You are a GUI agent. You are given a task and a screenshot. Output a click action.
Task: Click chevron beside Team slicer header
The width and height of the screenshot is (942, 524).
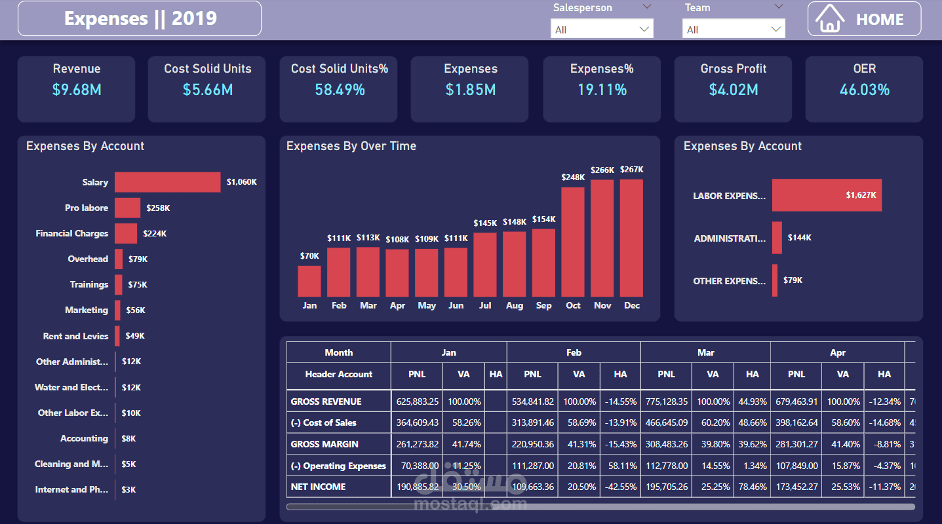click(778, 7)
